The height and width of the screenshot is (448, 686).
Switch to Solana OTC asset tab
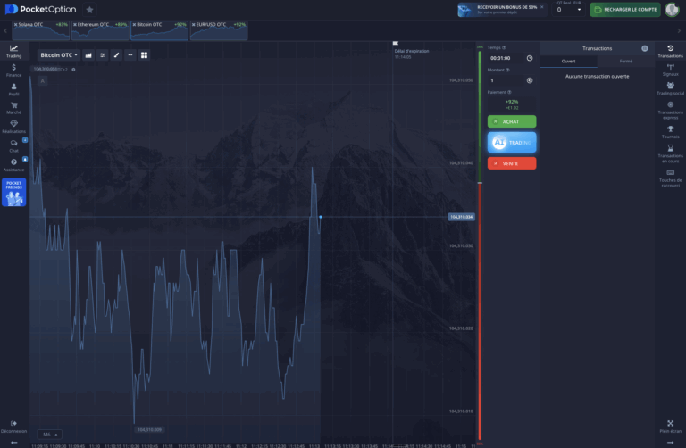point(41,30)
